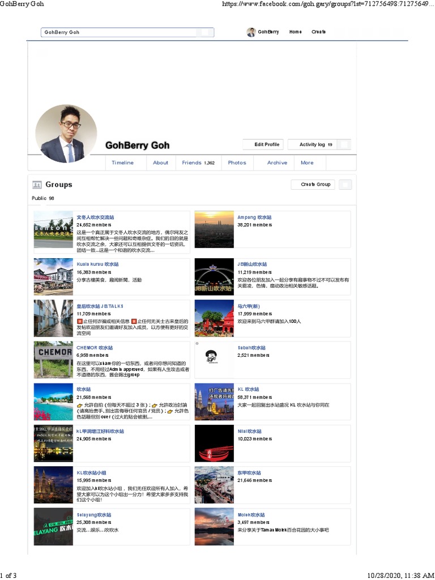
Task: Open the large GohBerry Goh profile picture
Action: 66,134
